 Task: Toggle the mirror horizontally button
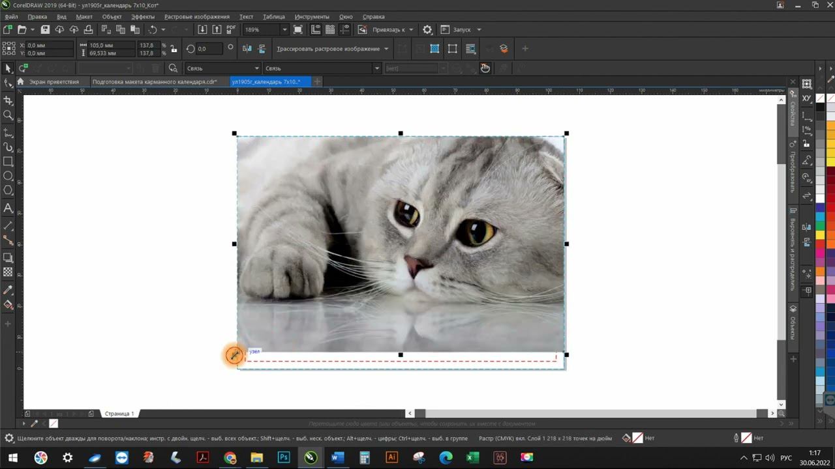(247, 49)
